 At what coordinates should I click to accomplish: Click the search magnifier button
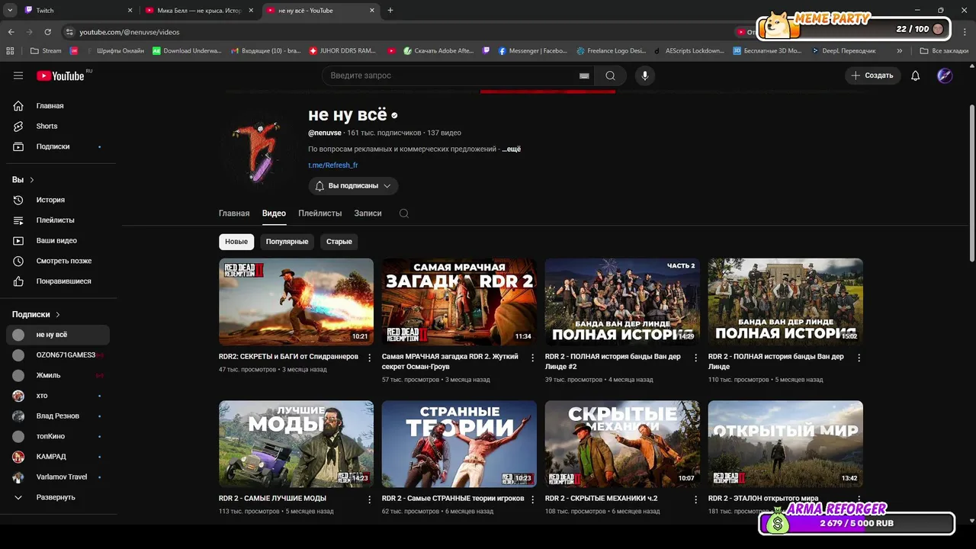pos(610,75)
